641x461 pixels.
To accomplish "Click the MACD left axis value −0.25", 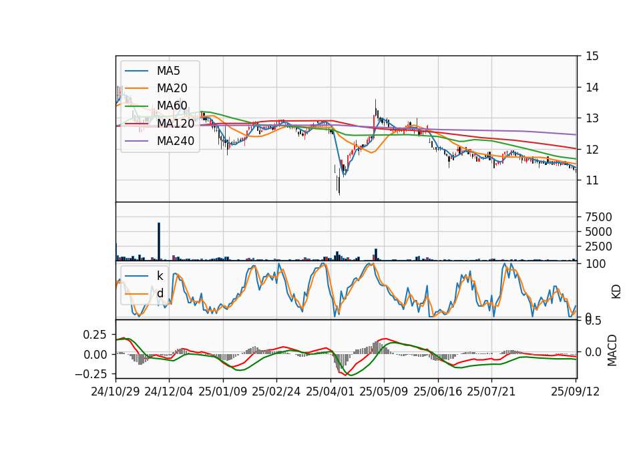I will 91,374.
